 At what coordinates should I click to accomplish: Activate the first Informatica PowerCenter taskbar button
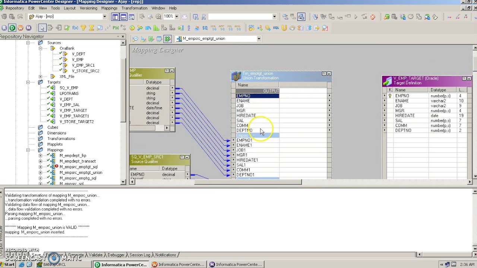(121, 265)
